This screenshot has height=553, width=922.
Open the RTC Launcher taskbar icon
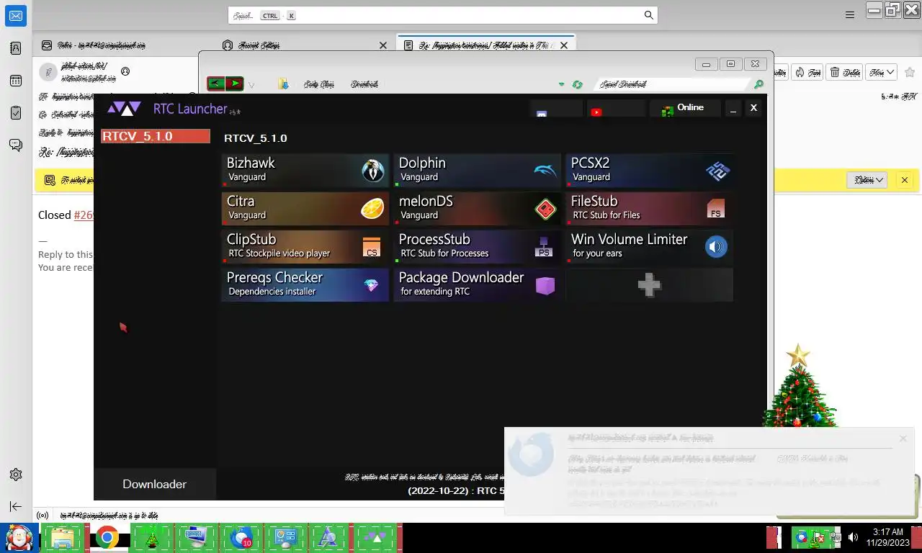pyautogui.click(x=375, y=538)
